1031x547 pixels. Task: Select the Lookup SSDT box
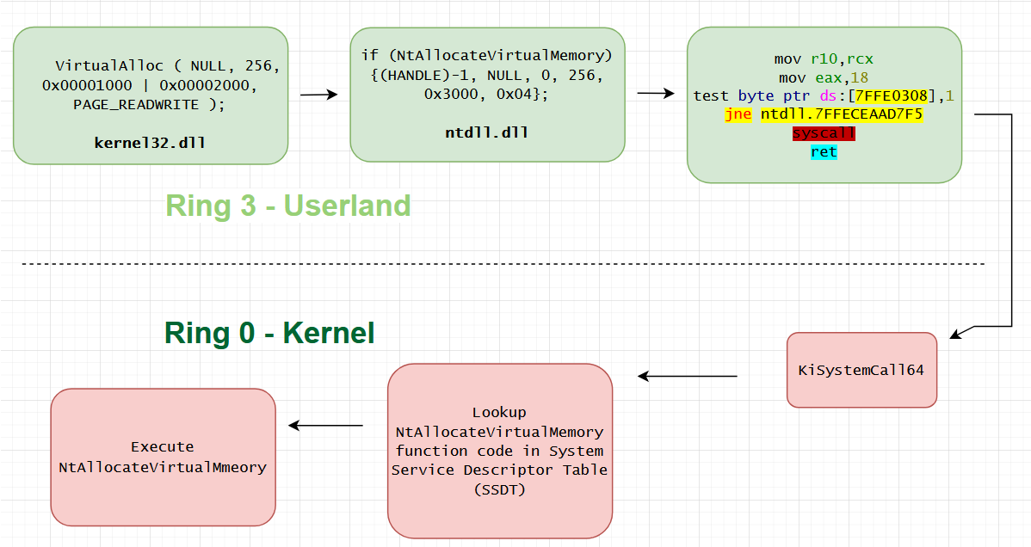pos(500,451)
